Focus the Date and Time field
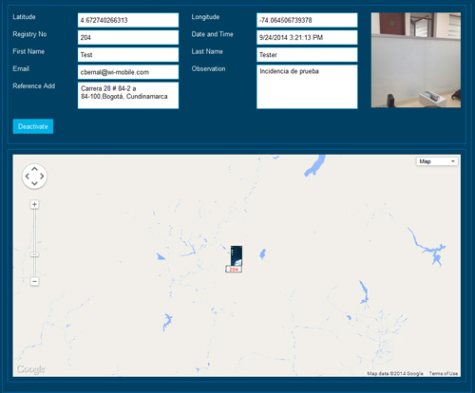Image resolution: width=475 pixels, height=393 pixels. [x=307, y=38]
